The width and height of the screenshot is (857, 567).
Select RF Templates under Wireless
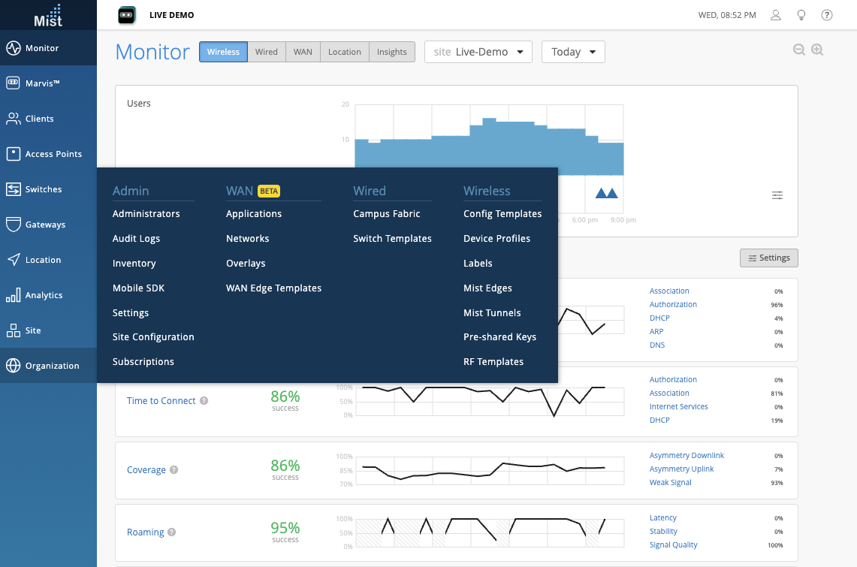pos(493,362)
